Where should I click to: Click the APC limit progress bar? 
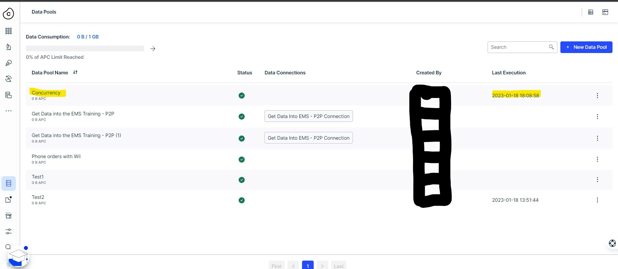coord(85,48)
